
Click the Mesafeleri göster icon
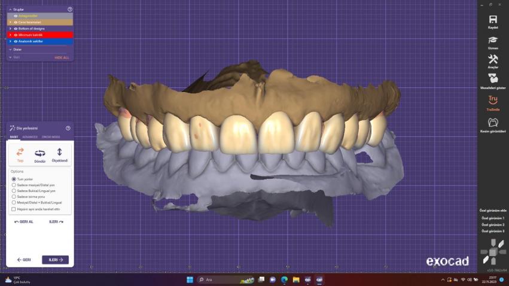(493, 79)
